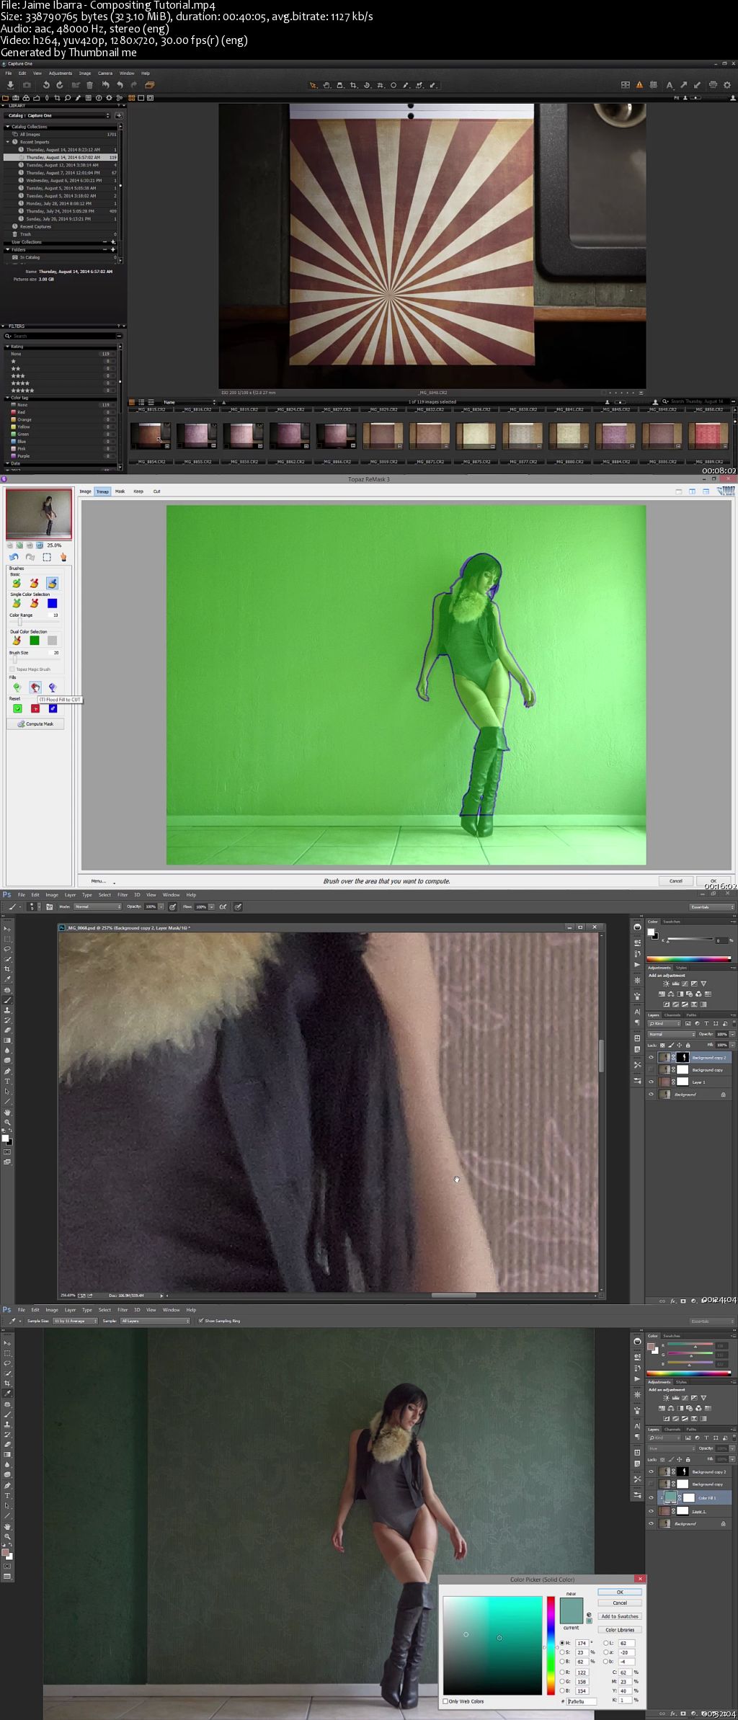The image size is (738, 1720).
Task: Collapse the Color tag filter section
Action: pyautogui.click(x=7, y=398)
